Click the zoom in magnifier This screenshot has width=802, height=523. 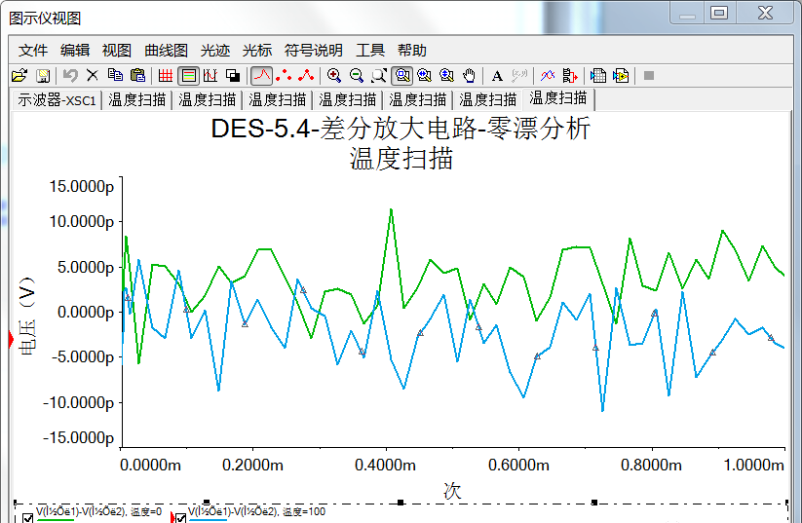(334, 76)
